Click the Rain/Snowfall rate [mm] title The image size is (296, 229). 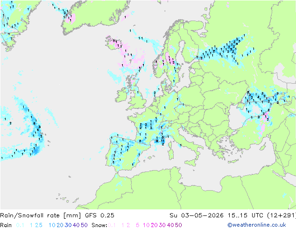point(41,215)
